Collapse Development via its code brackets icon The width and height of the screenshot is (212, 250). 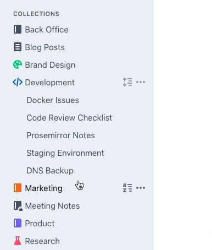pos(18,82)
